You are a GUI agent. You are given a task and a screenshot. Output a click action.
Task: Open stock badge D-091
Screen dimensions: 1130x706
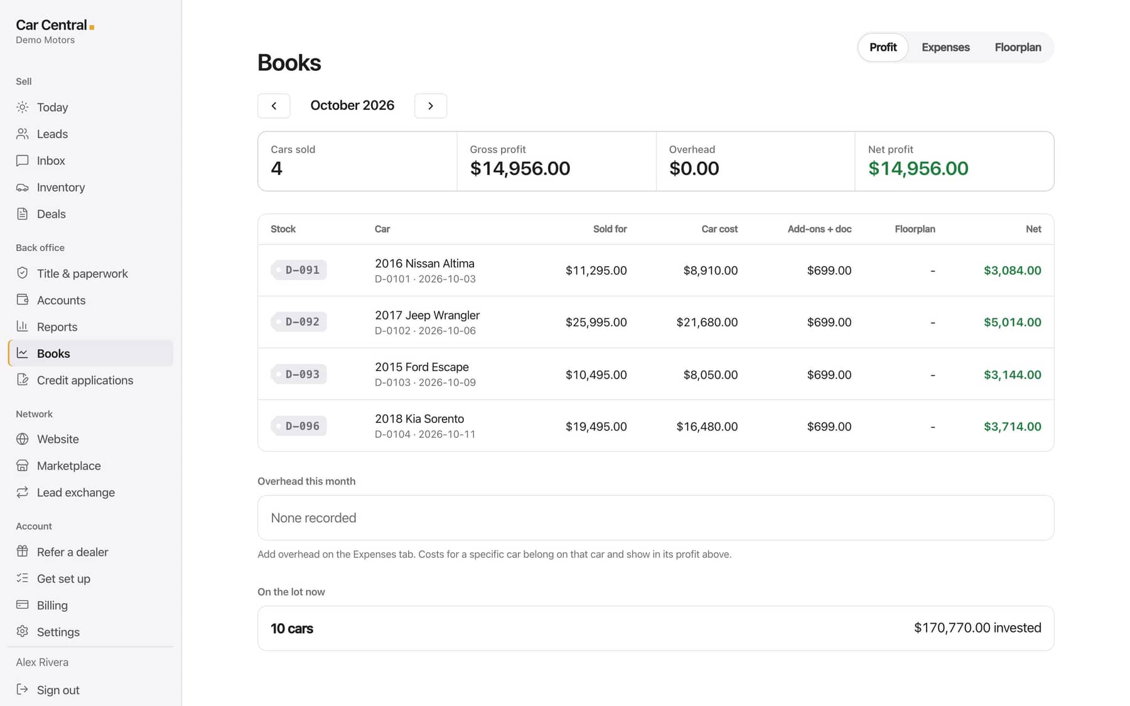[299, 270]
